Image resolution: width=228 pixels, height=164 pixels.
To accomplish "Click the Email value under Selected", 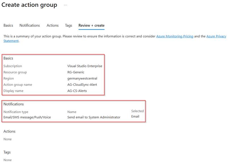I will click(x=135, y=117).
